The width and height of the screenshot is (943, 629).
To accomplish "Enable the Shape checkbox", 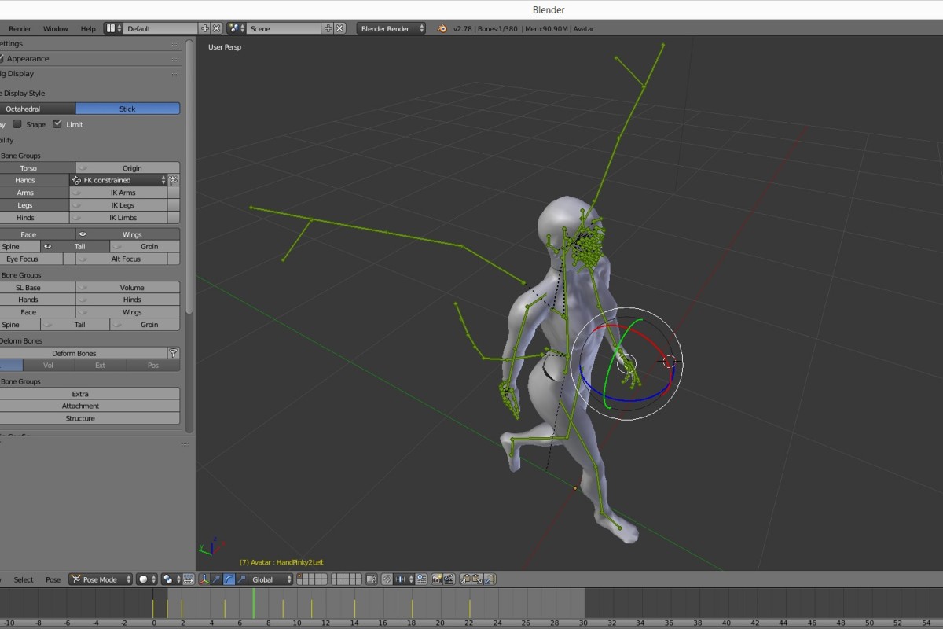I will [17, 124].
